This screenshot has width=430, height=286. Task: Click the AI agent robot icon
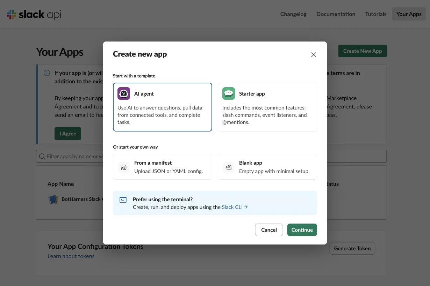124,93
